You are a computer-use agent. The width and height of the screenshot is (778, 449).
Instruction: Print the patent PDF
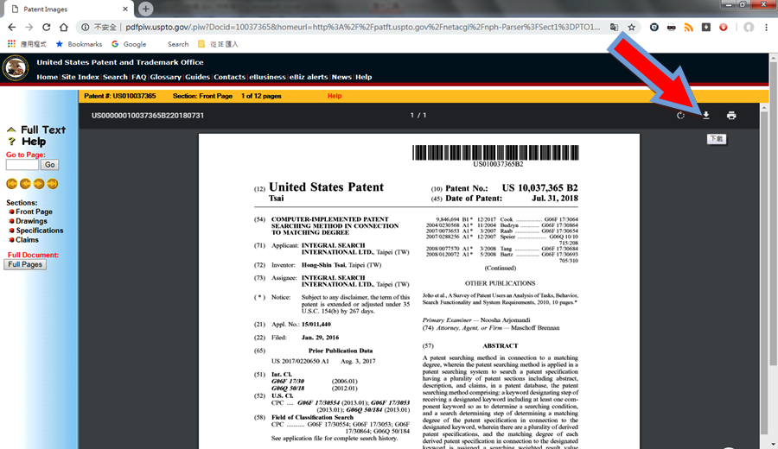[x=730, y=116]
